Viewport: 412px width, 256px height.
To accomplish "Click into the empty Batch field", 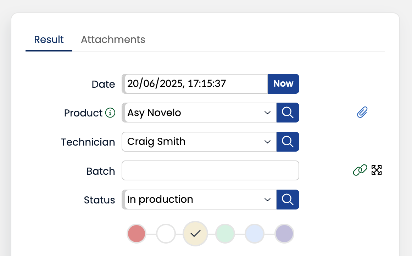I will [x=211, y=170].
